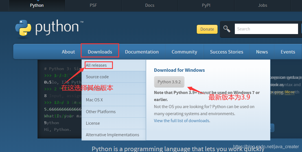The width and height of the screenshot is (302, 152).
Task: Select Mac OS X in Downloads dropdown
Action: click(x=114, y=100)
